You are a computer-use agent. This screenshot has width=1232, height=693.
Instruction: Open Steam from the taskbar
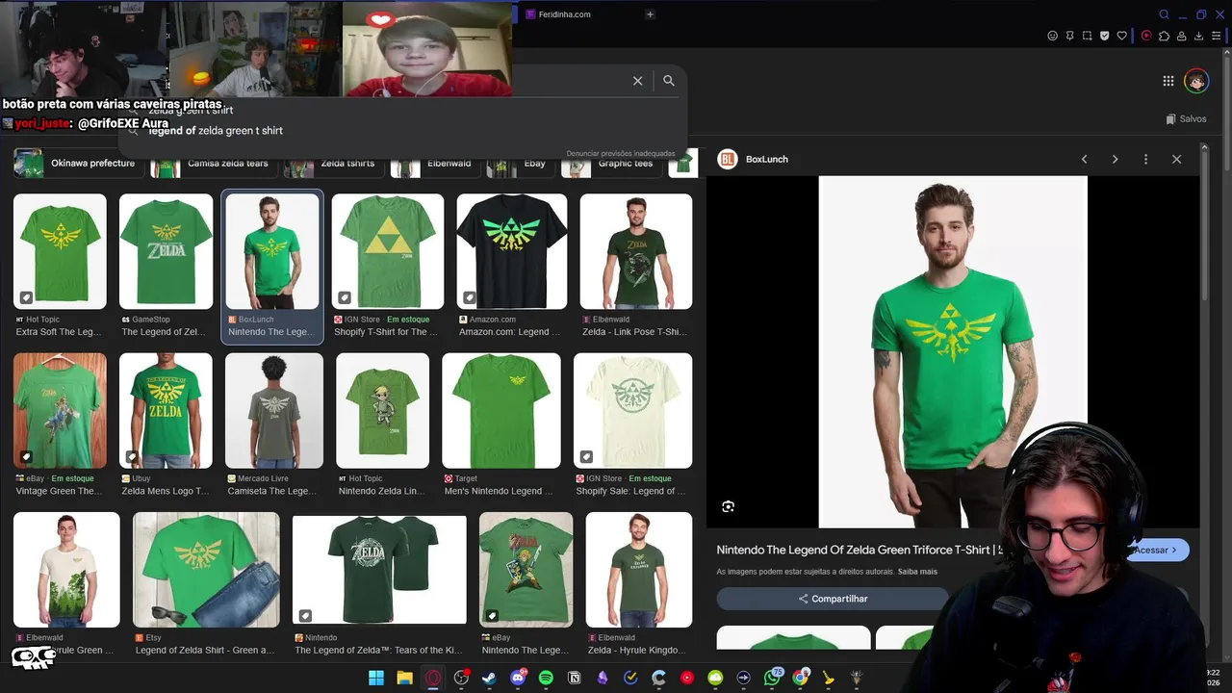pyautogui.click(x=489, y=678)
